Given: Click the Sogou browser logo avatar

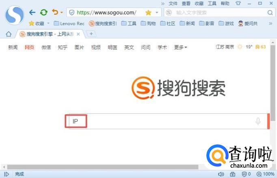Looking at the screenshot, I should click(15, 15).
